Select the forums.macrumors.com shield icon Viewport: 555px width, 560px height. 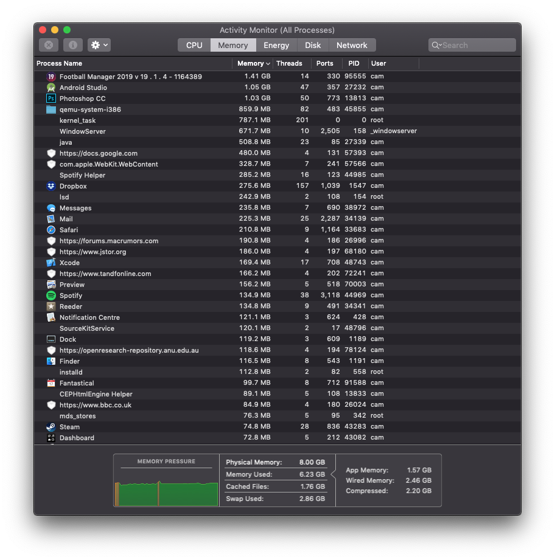pos(51,241)
